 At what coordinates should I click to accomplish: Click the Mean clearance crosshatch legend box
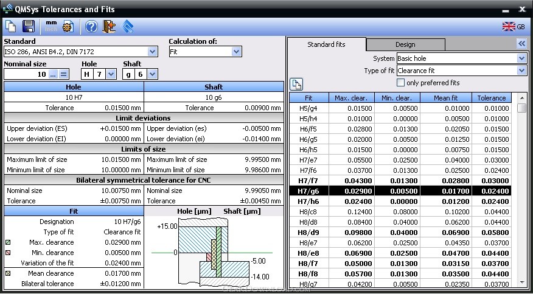point(8,273)
